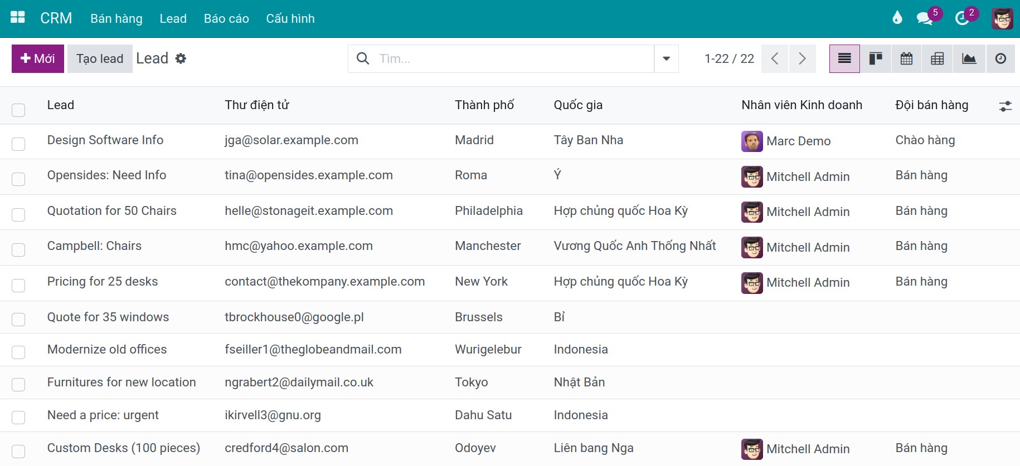Check the Quote for 35 windows row

click(x=18, y=319)
